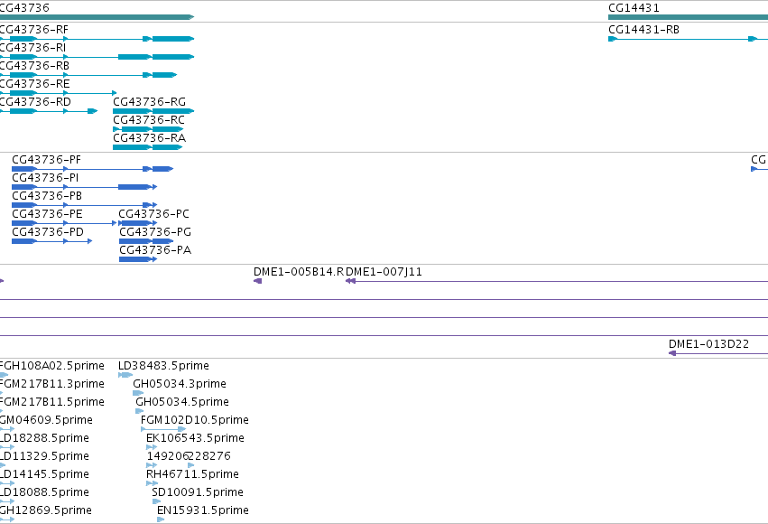Click the CG43736-RI transcript label
Screen dimensions: 768x524
[x=32, y=48]
